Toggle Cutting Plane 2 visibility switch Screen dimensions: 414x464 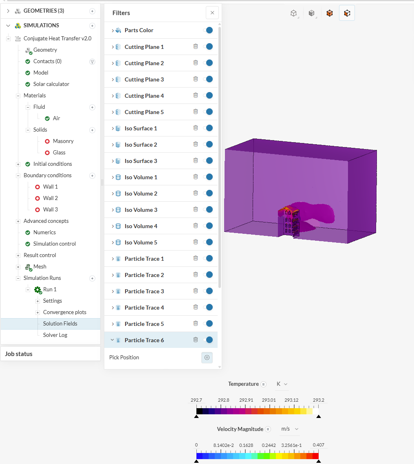pos(208,63)
